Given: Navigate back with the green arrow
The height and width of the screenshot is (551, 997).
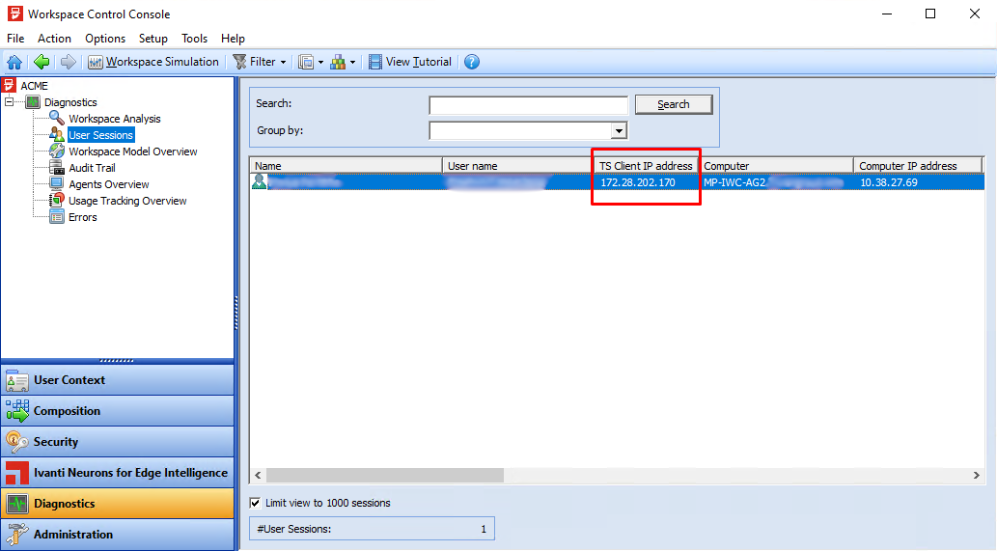Looking at the screenshot, I should pyautogui.click(x=42, y=62).
